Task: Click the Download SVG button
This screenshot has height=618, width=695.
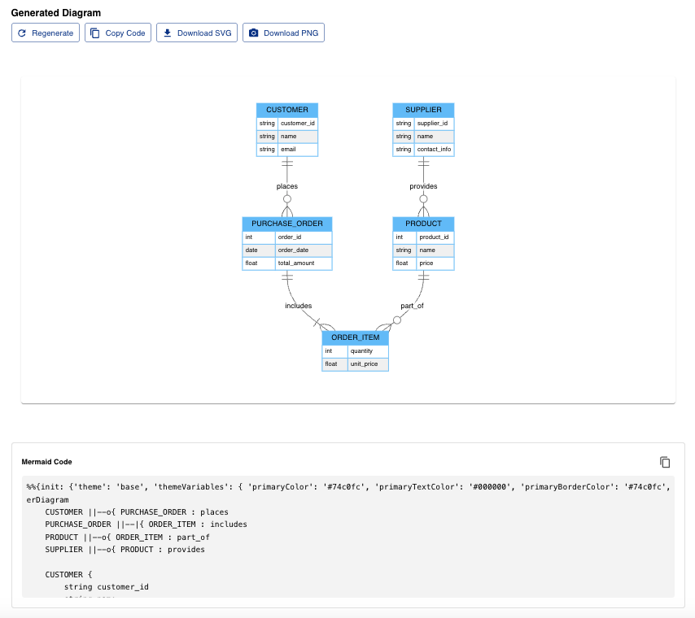Action: click(197, 33)
